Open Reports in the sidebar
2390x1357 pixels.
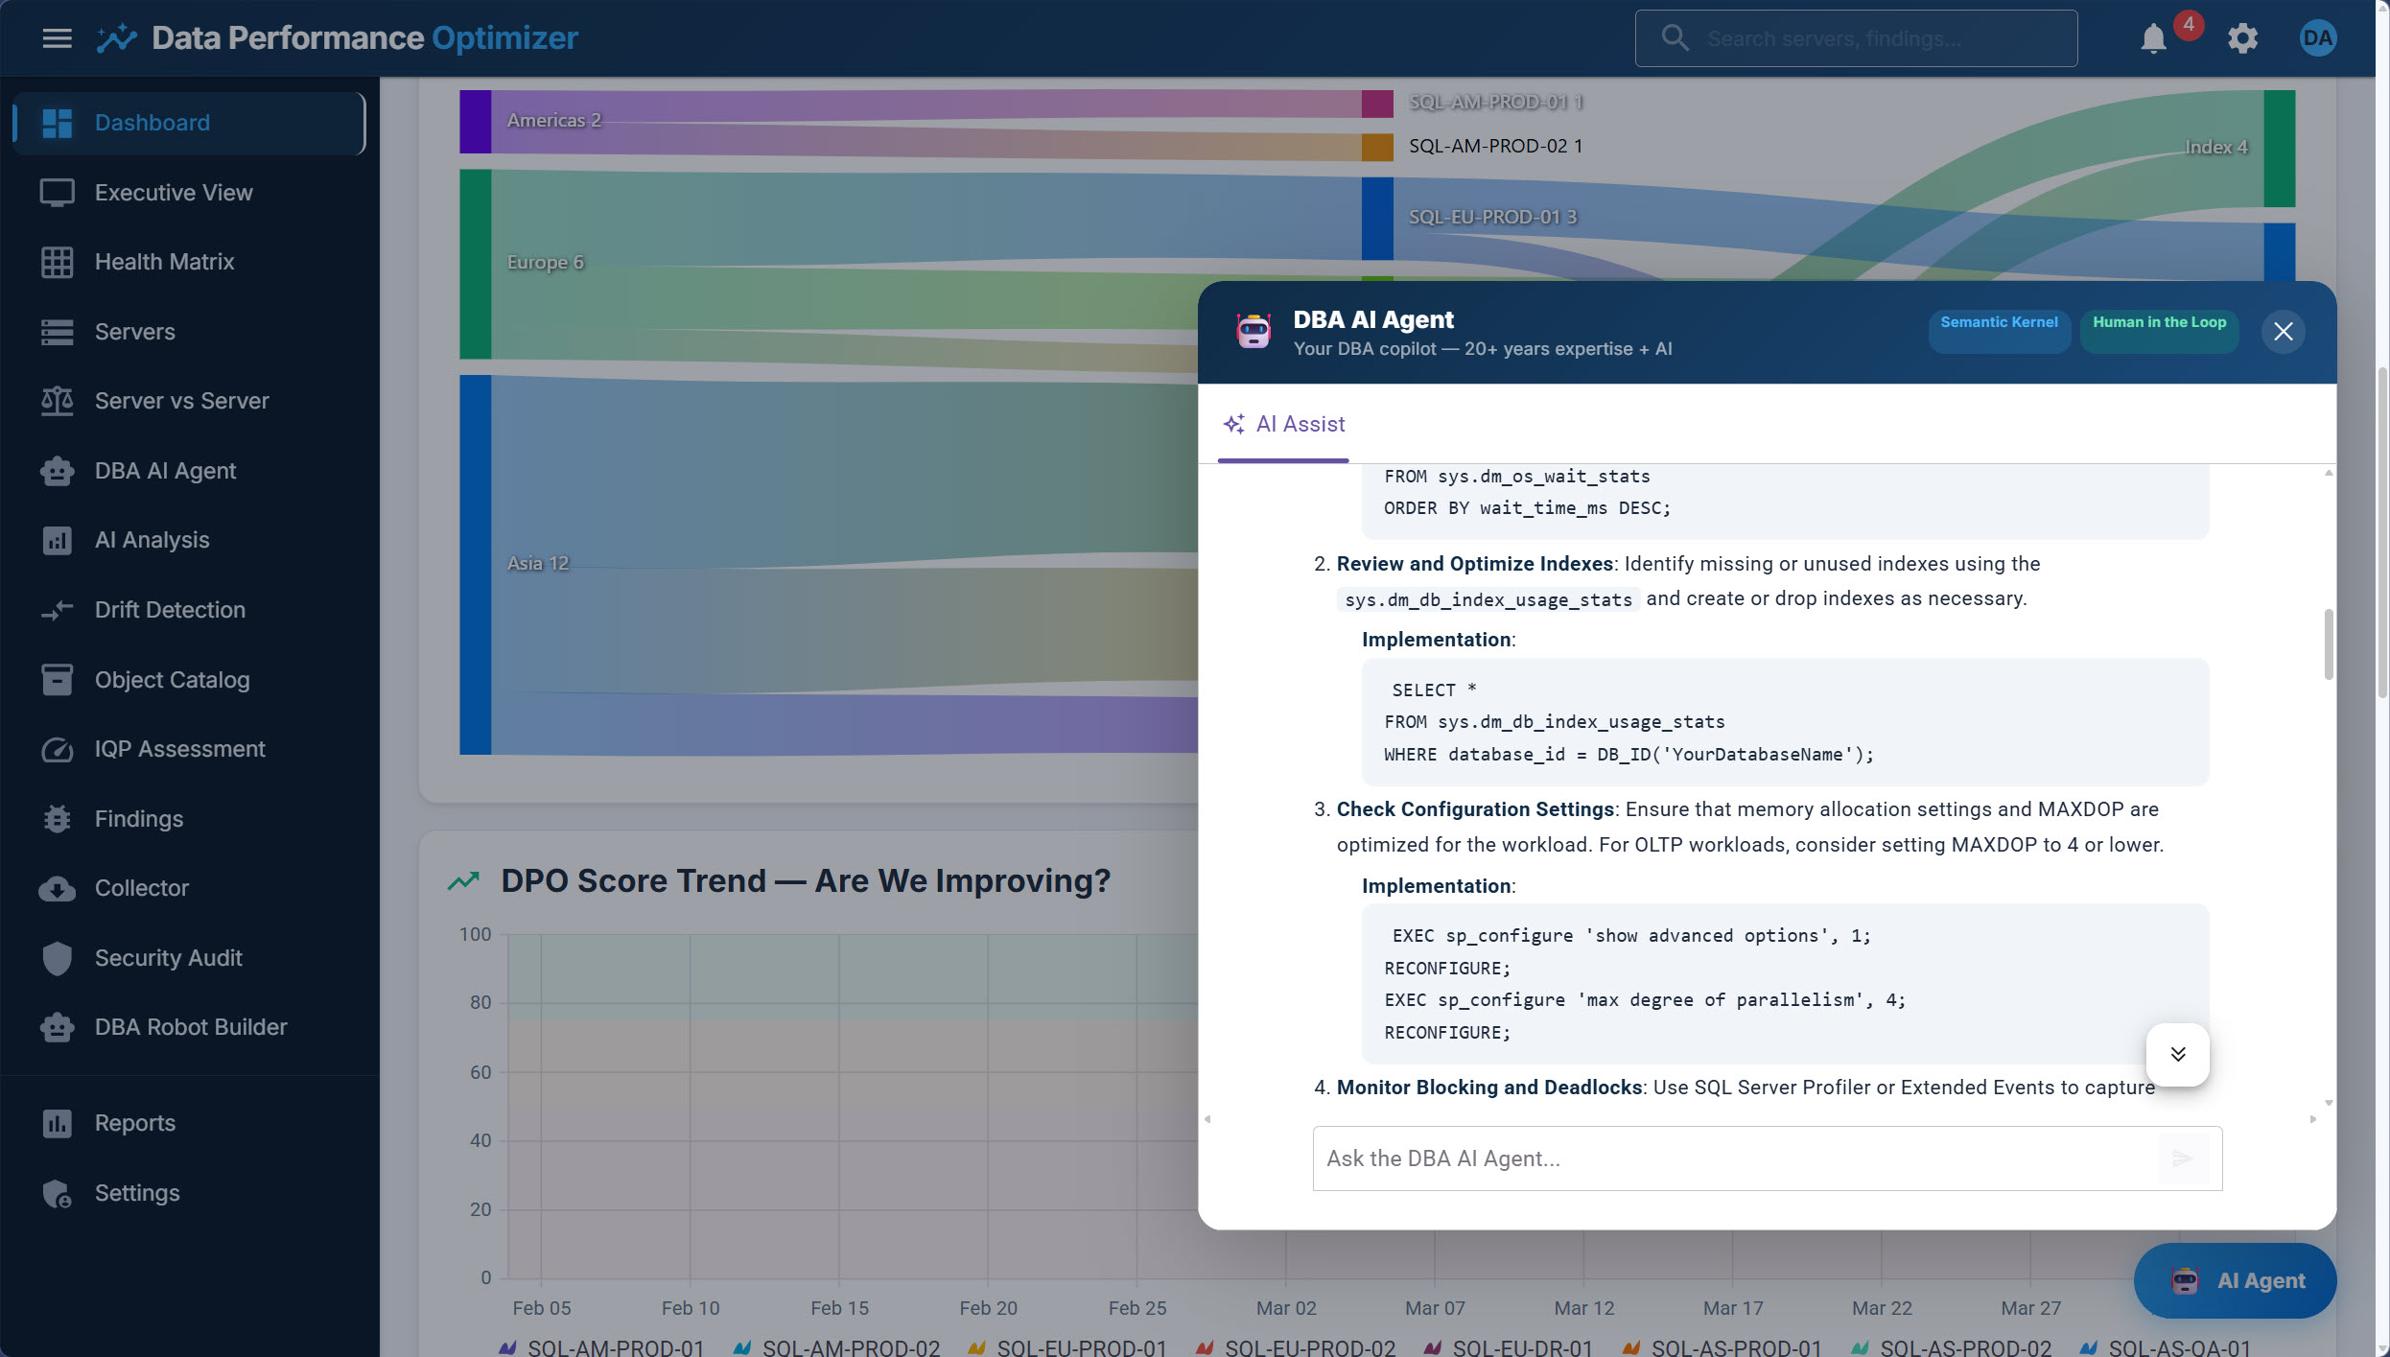[x=134, y=1123]
